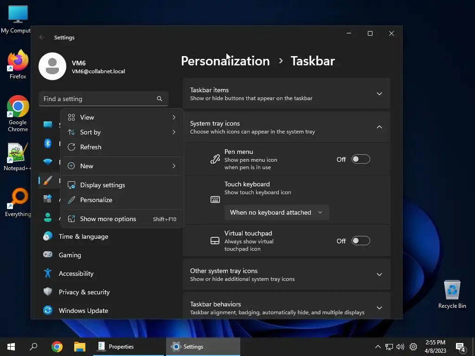Click the user profile avatar
Image resolution: width=475 pixels, height=356 pixels.
point(52,66)
